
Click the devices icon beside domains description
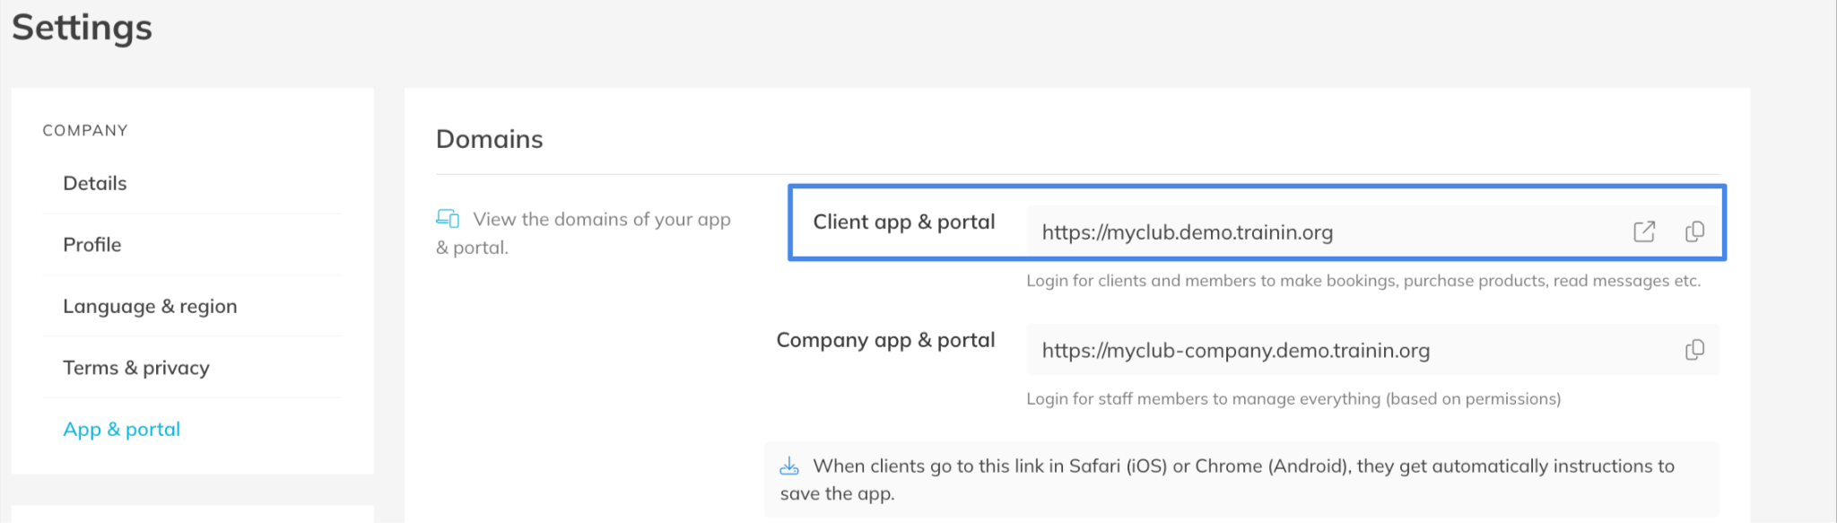click(x=448, y=218)
